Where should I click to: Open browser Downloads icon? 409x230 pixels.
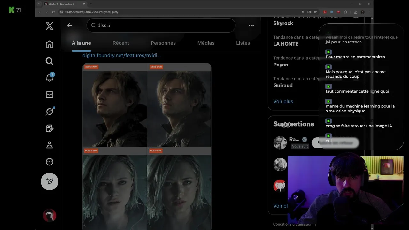pos(356,12)
